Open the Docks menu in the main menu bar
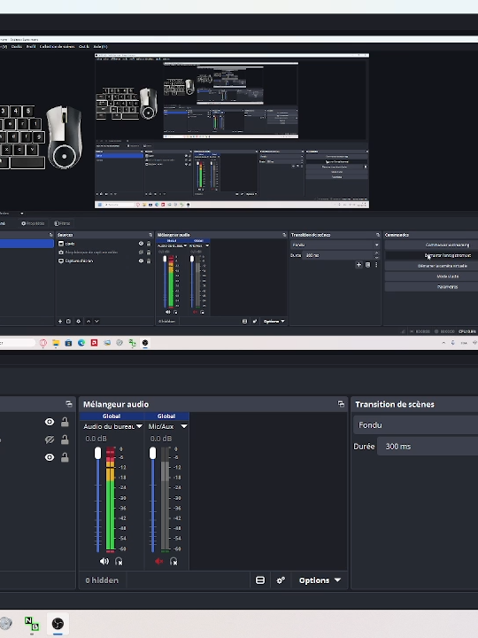 pos(17,46)
